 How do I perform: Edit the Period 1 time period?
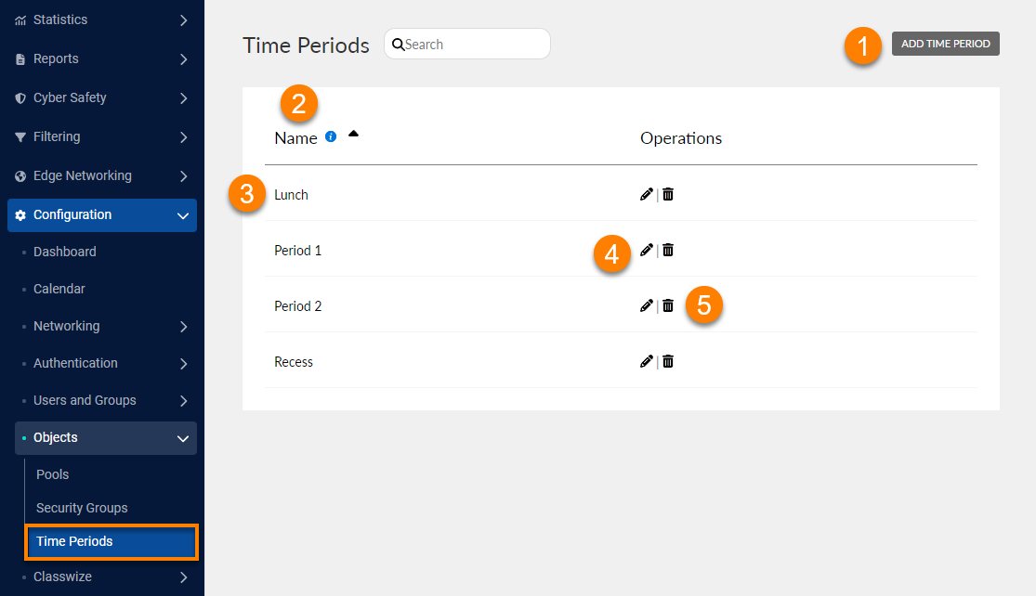pos(647,250)
